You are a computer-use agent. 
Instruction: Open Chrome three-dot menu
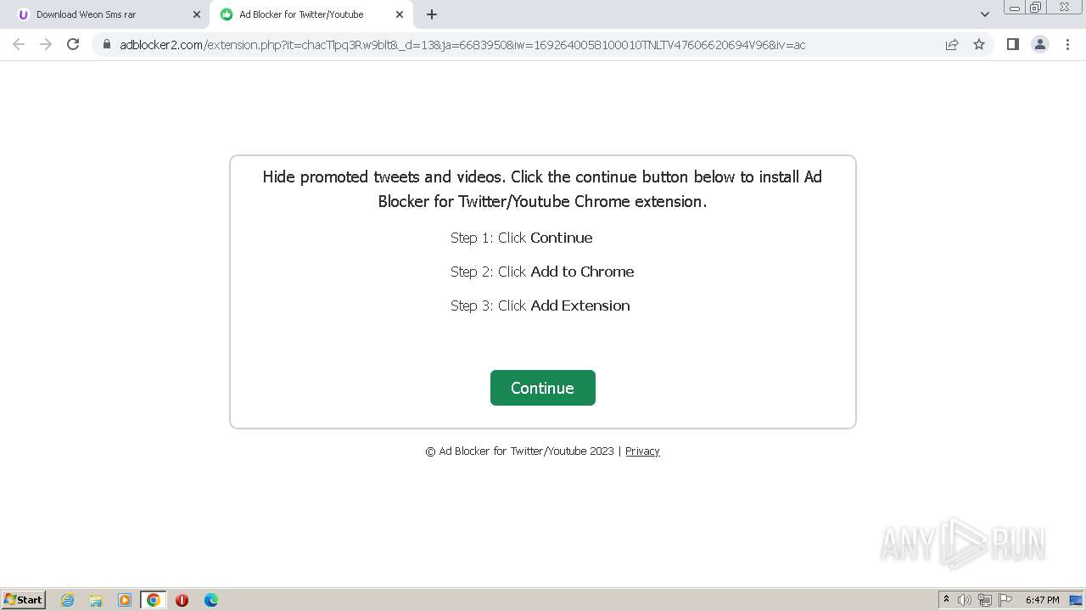[1067, 44]
